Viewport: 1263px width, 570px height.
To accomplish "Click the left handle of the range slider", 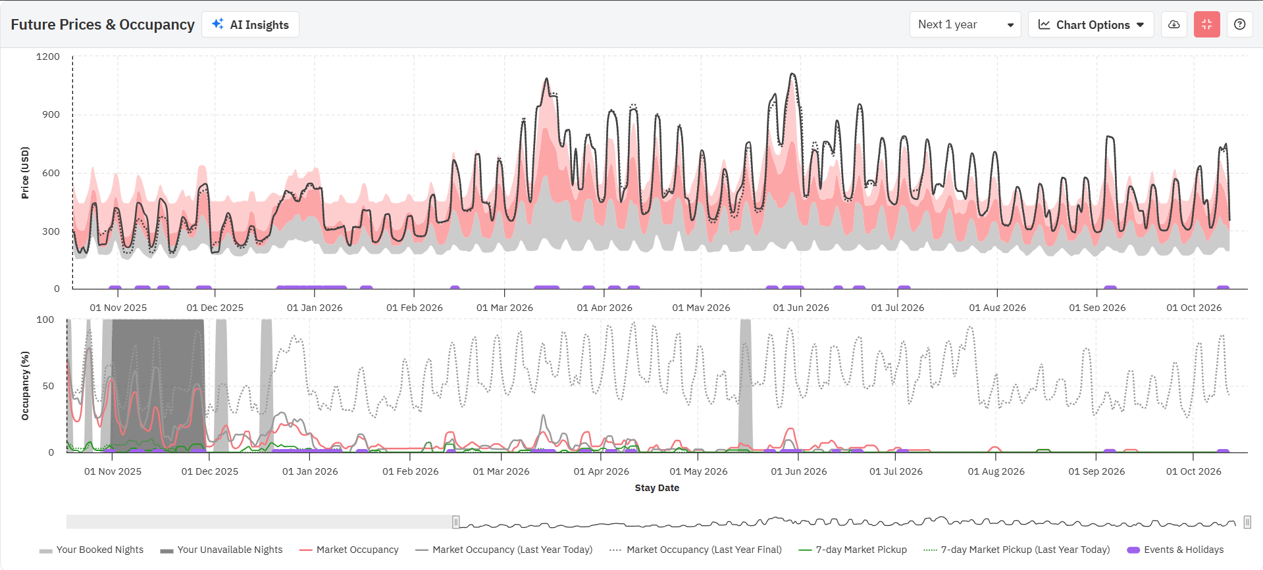I will click(455, 522).
